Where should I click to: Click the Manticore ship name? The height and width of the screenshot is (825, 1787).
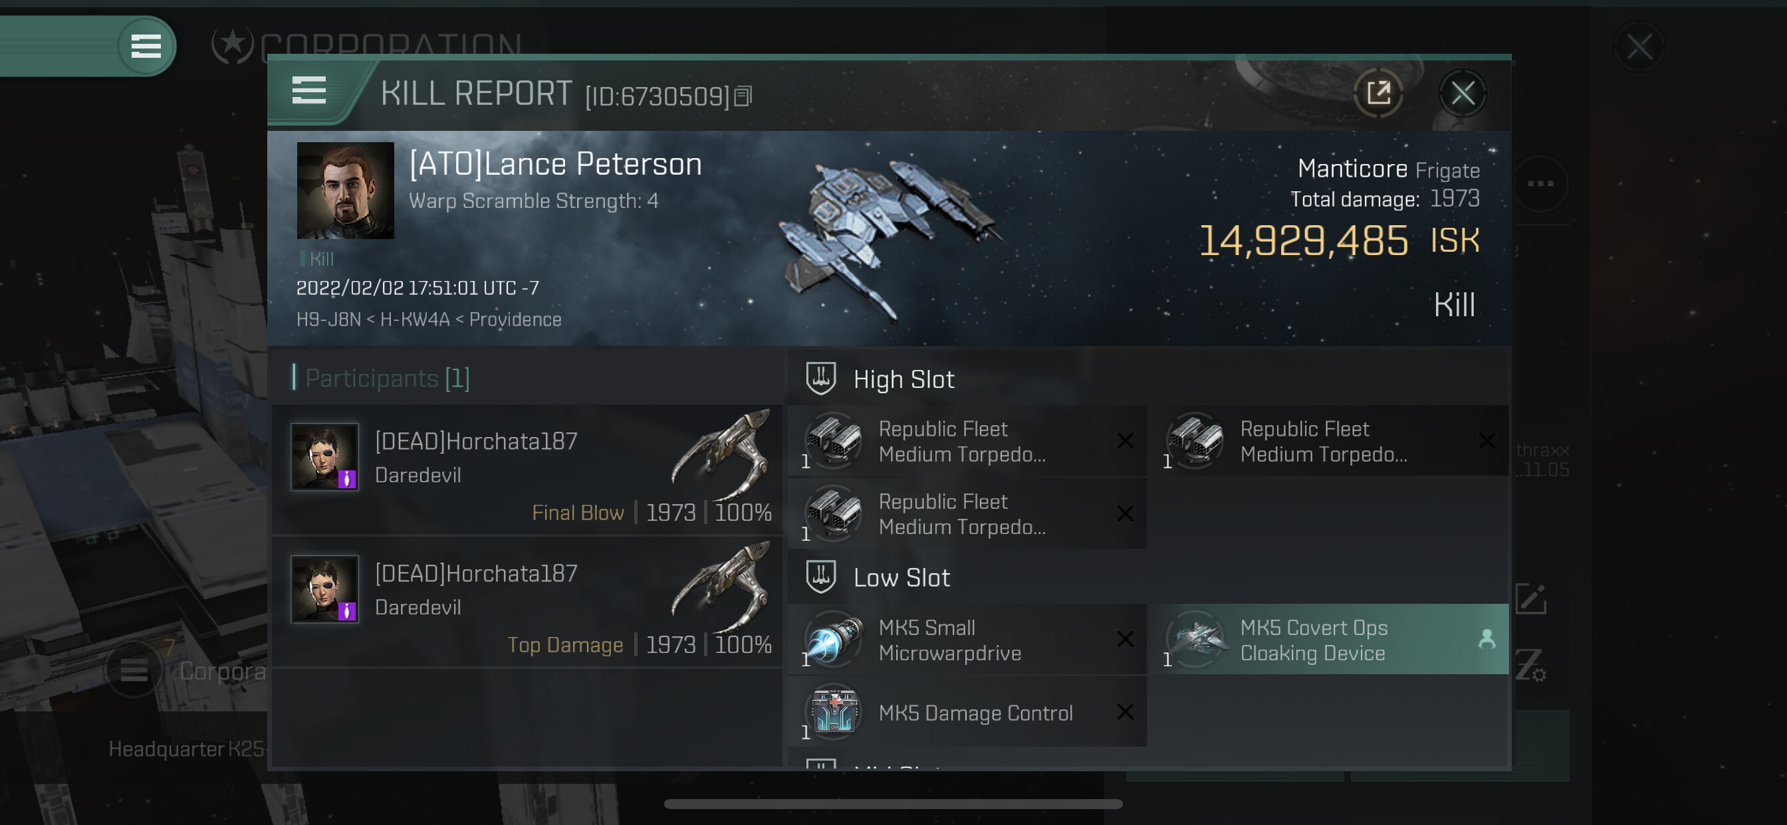pyautogui.click(x=1352, y=169)
